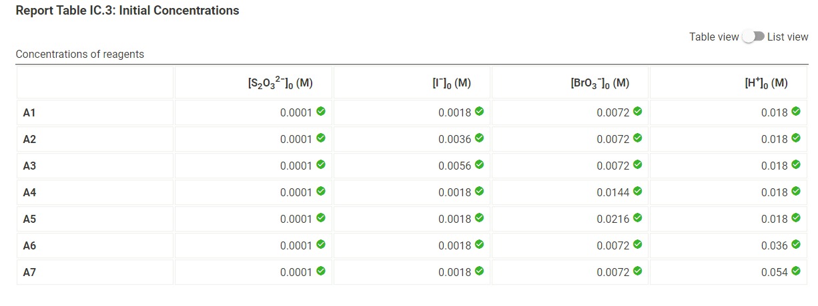Click the checkmark in A3 thiosulfate cell

tap(321, 165)
